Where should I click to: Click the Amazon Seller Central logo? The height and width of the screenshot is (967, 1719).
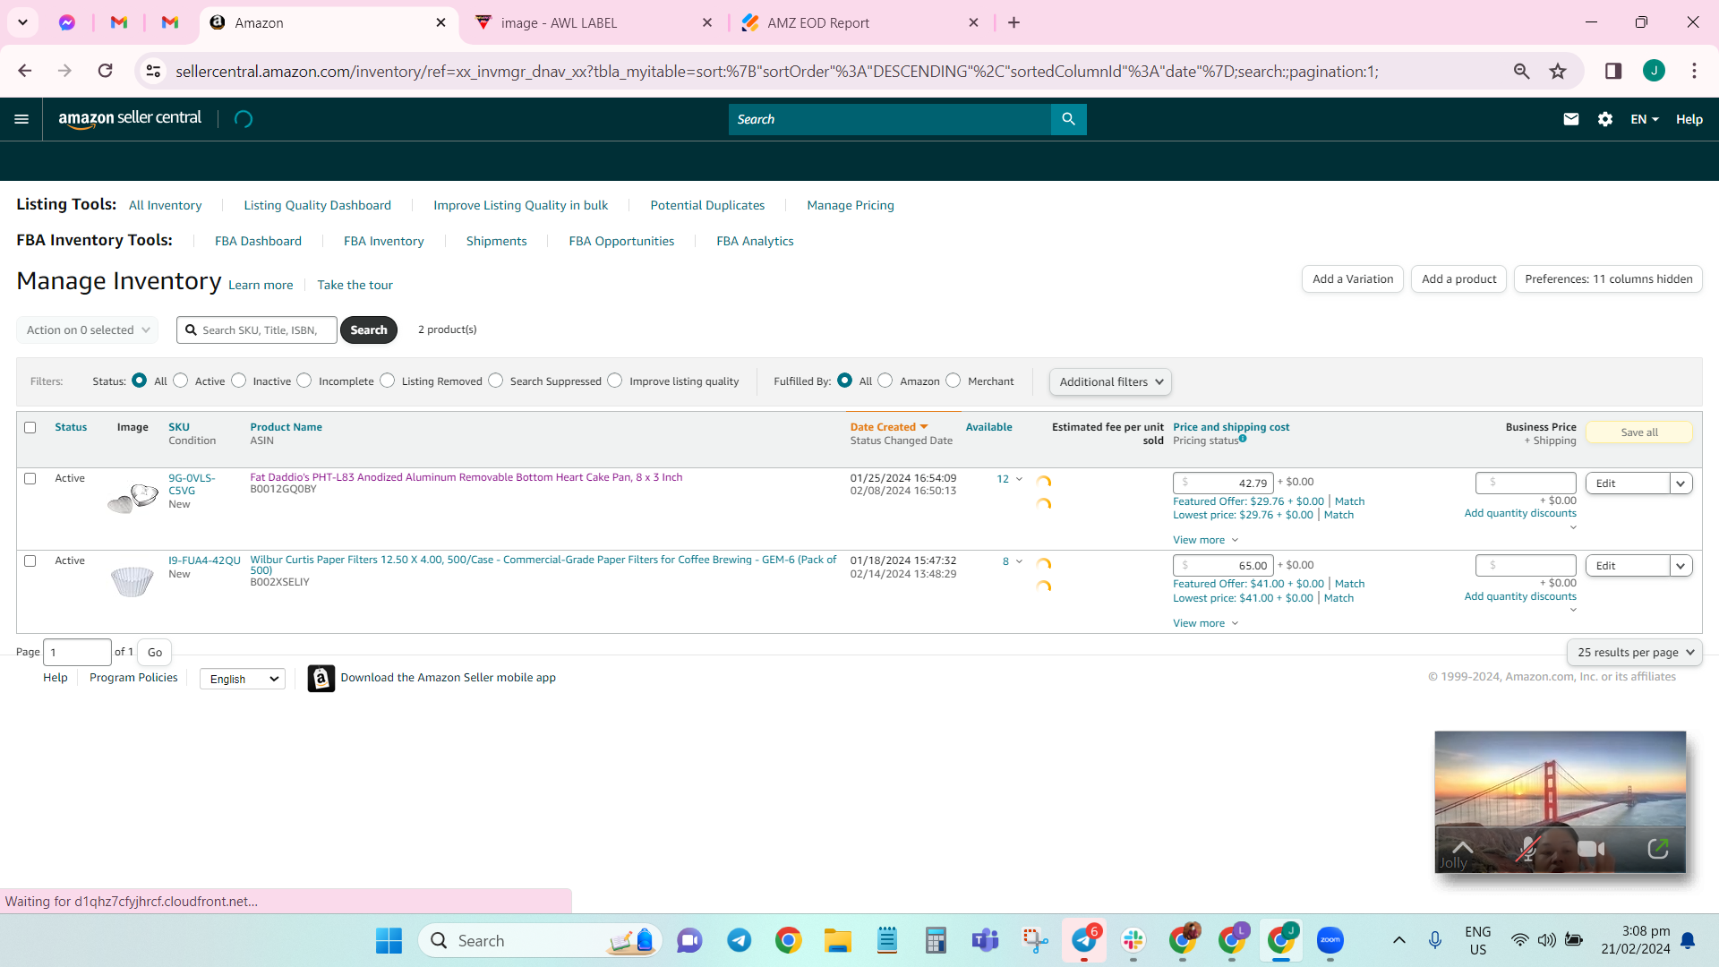(x=130, y=119)
